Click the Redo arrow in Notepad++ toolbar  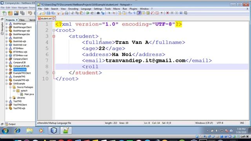coord(92,13)
